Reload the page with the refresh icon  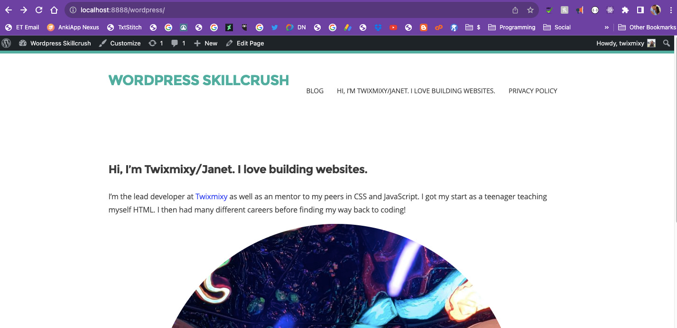coord(39,10)
